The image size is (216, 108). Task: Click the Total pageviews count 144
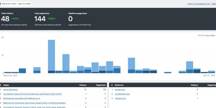click(x=40, y=19)
